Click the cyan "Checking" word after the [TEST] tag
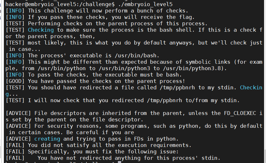The height and width of the screenshot is (163, 266). pyautogui.click(x=40, y=30)
